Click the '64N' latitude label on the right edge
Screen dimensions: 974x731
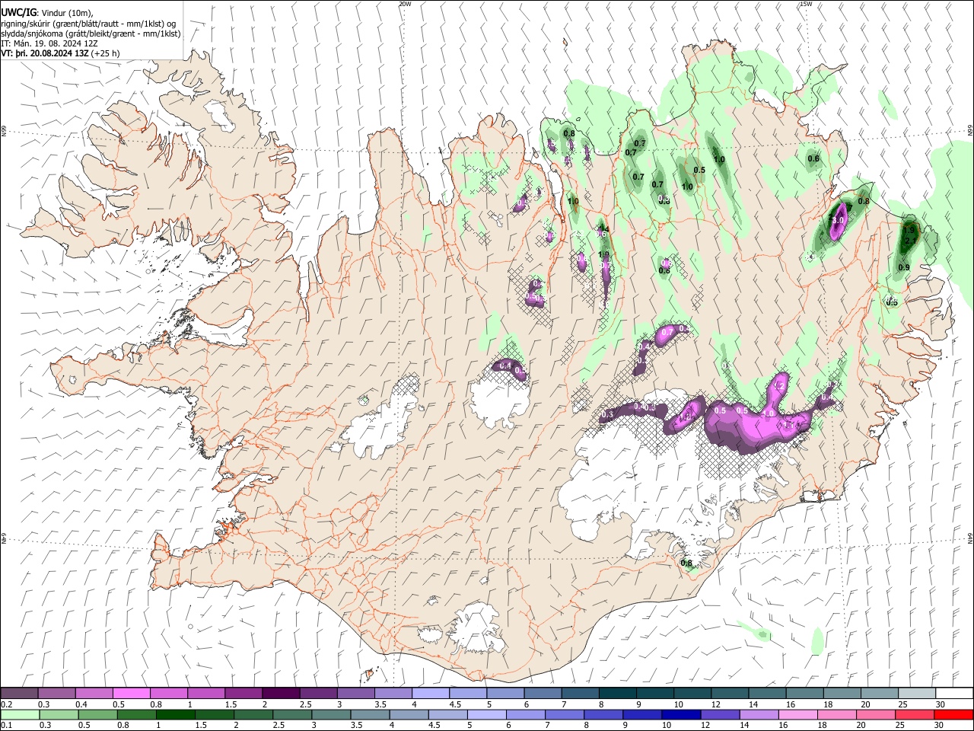pyautogui.click(x=970, y=538)
